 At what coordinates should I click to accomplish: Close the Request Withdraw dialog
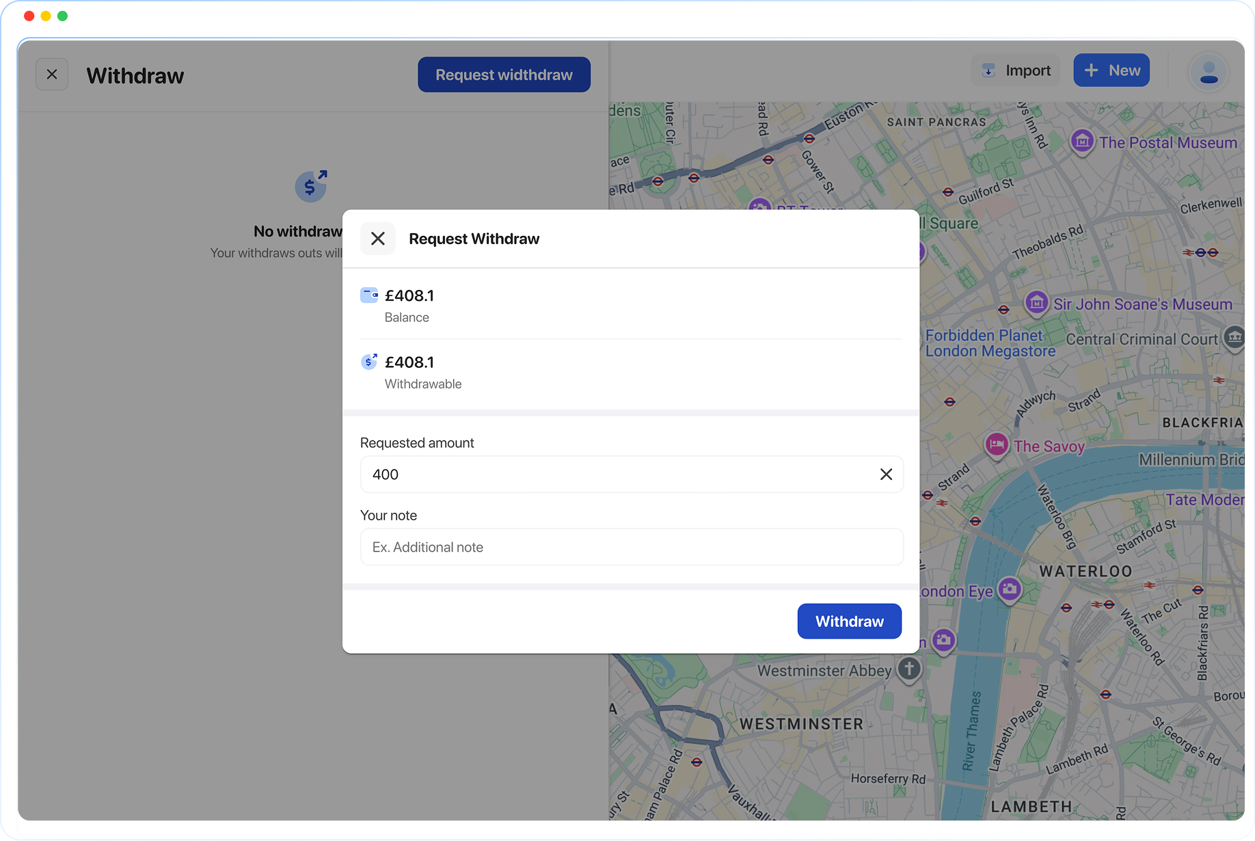(x=378, y=238)
